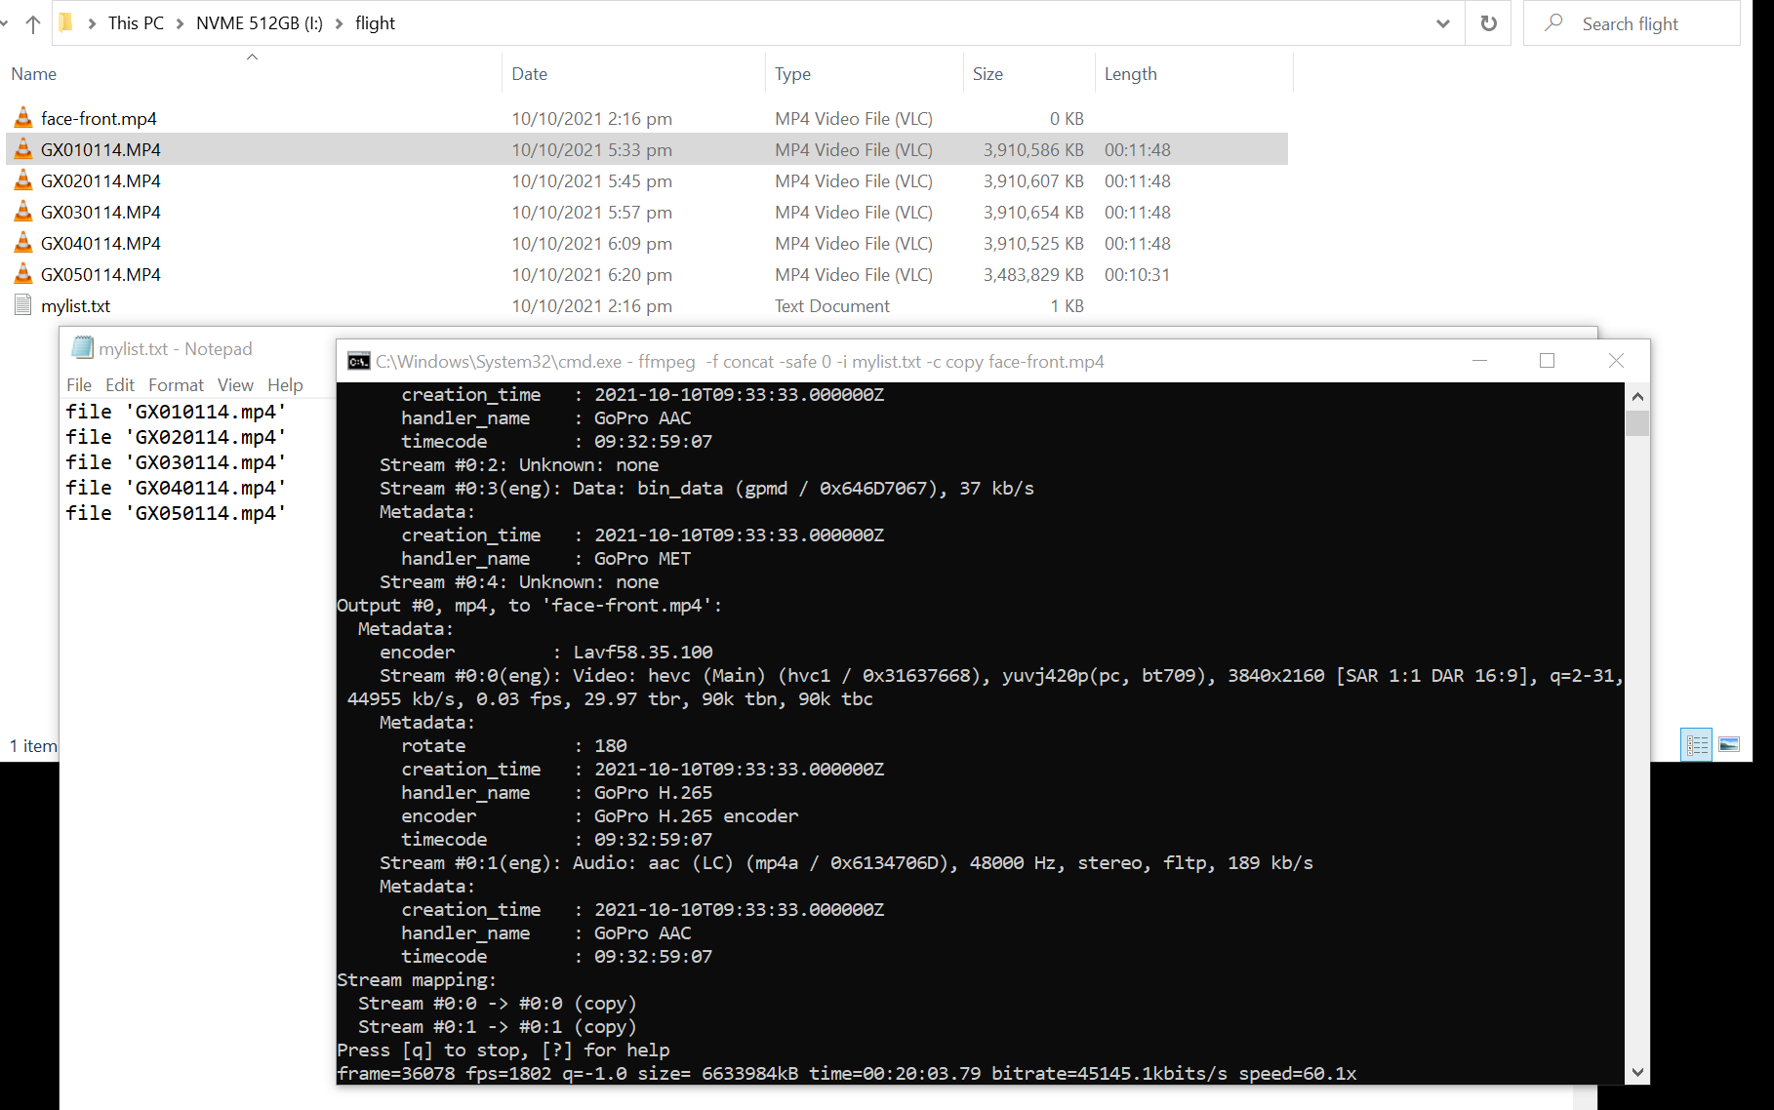The image size is (1774, 1110).
Task: Click cmd scrollbar down arrow
Action: (x=1637, y=1072)
